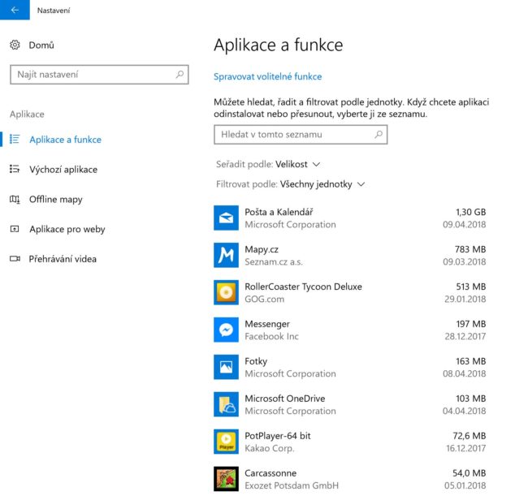Open Přehrávání videa section

click(63, 259)
